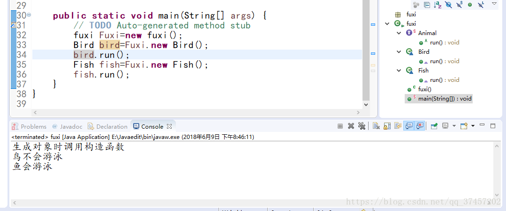The image size is (506, 211).
Task: Close the Console tab
Action: (x=169, y=126)
